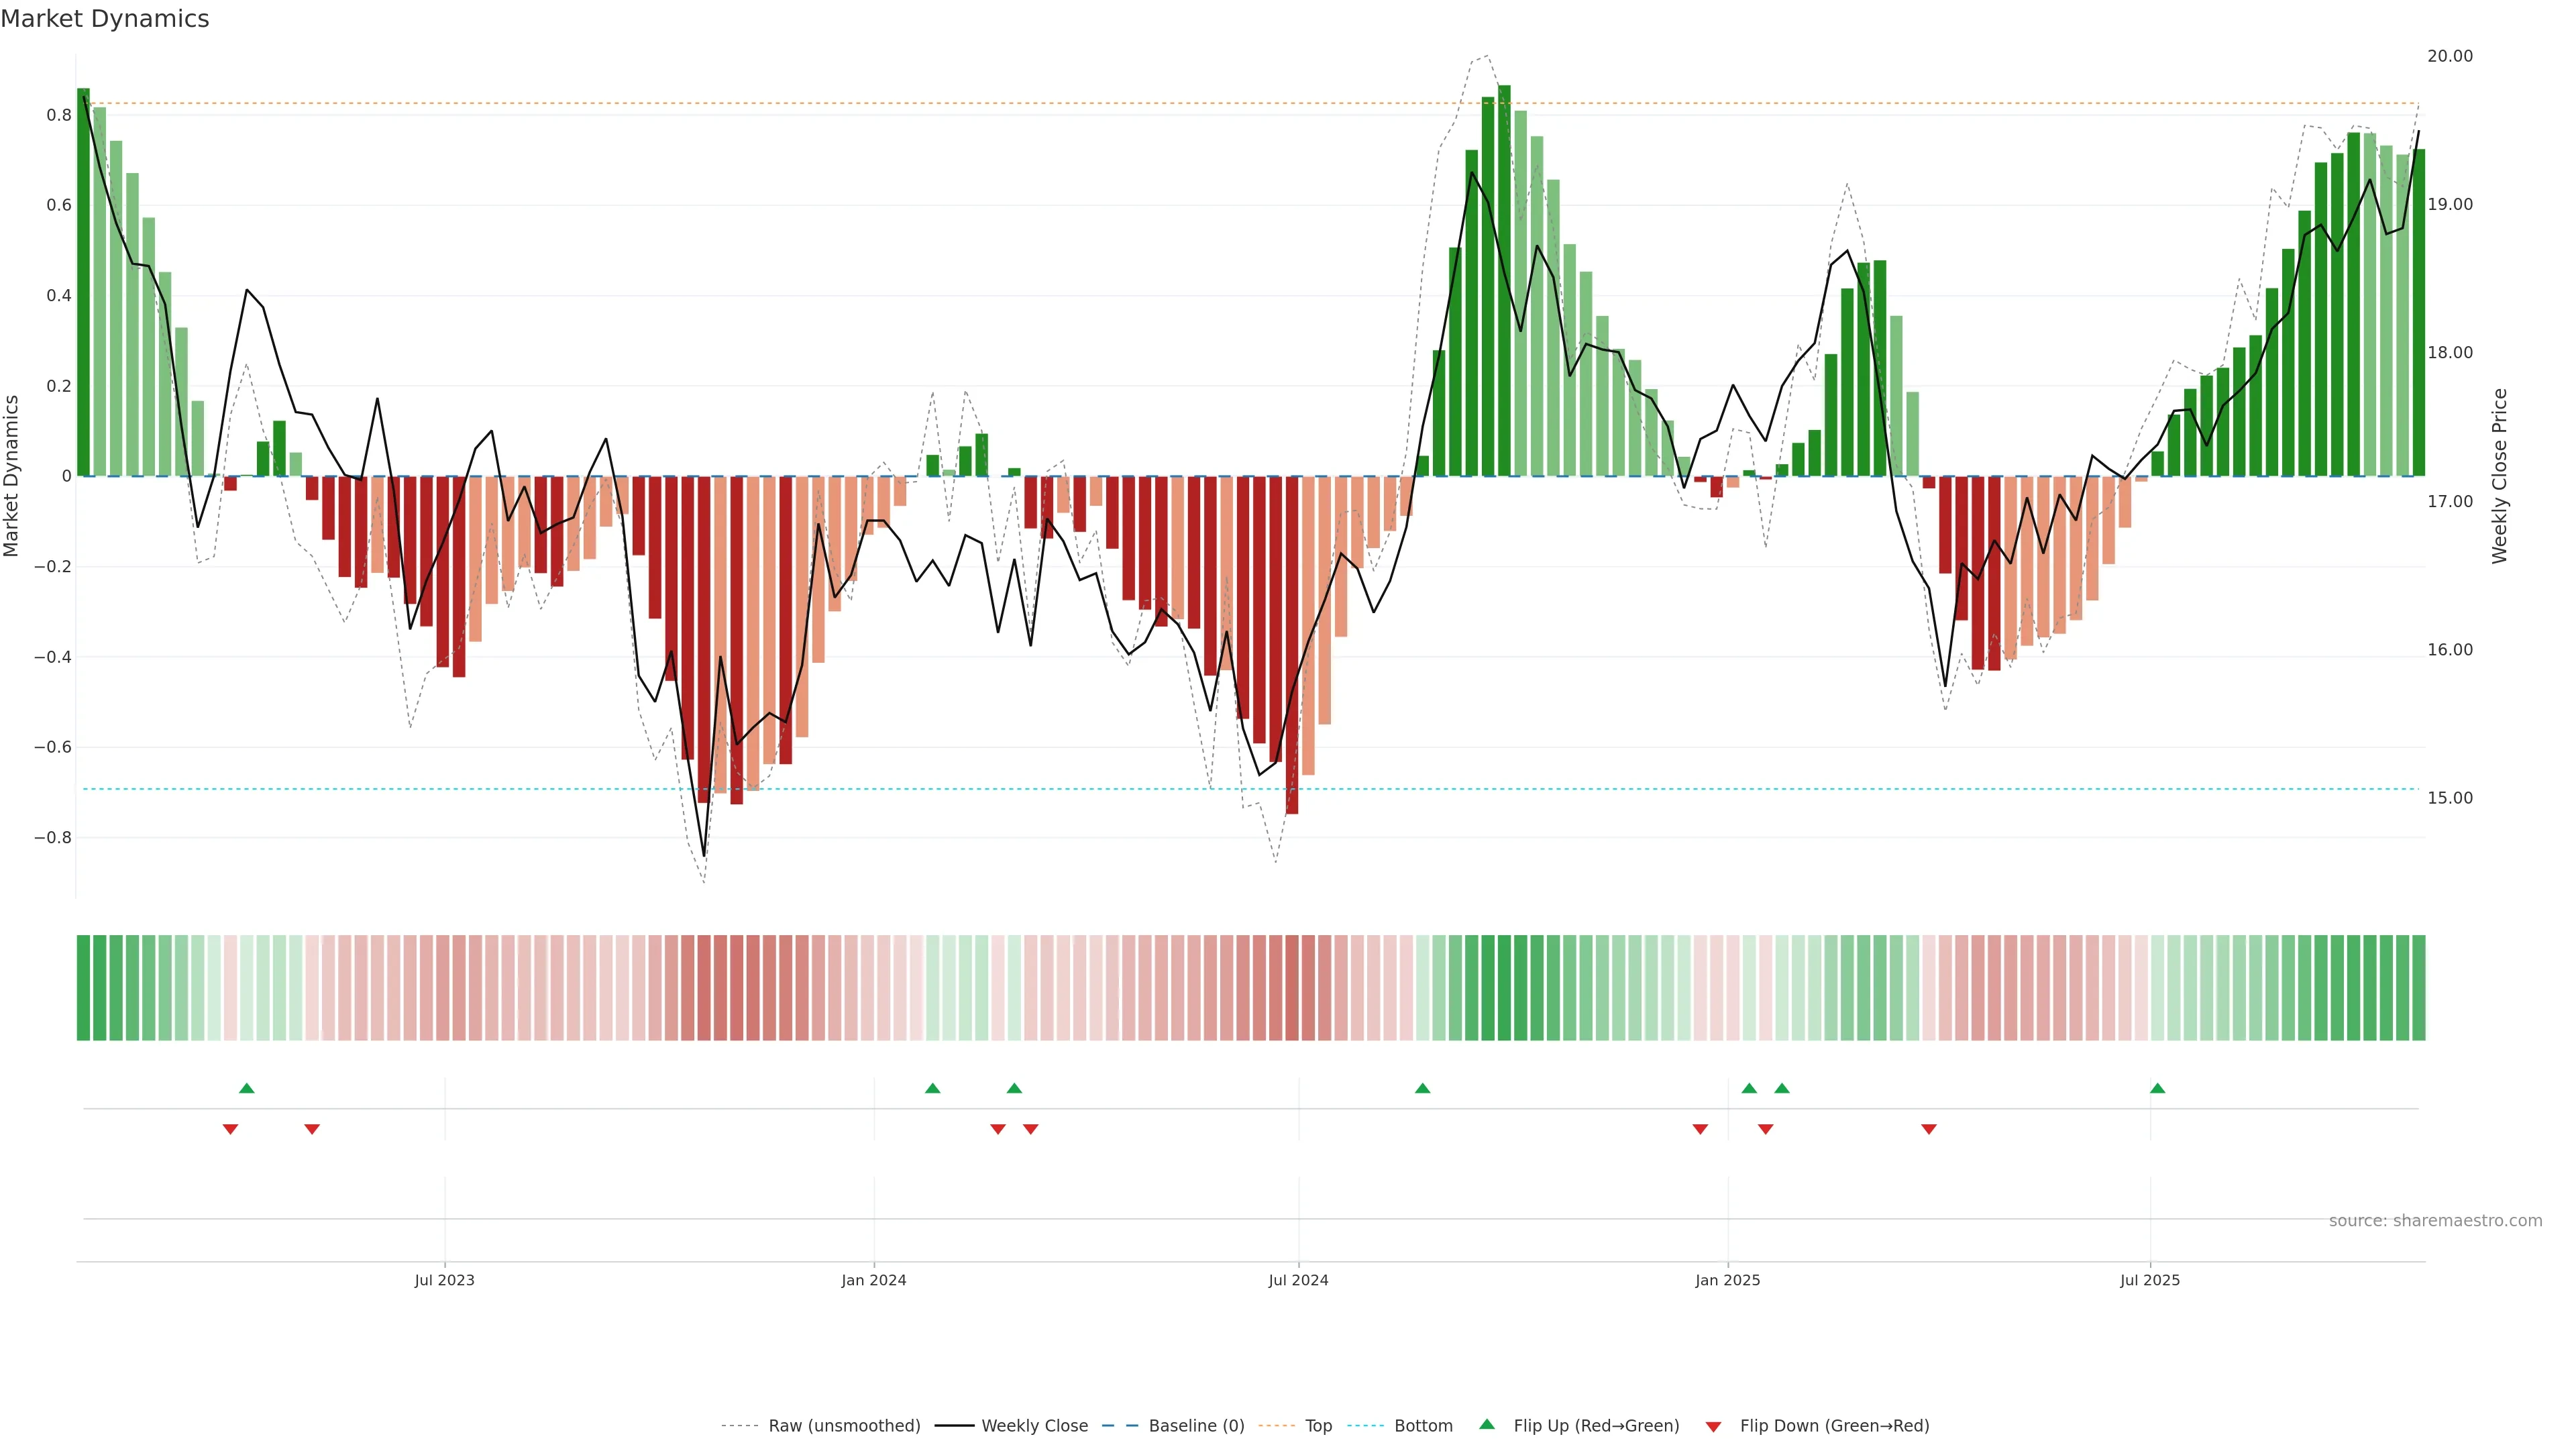Click the source: sharemaestro.com text
This screenshot has width=2576, height=1449.
pyautogui.click(x=2435, y=1221)
